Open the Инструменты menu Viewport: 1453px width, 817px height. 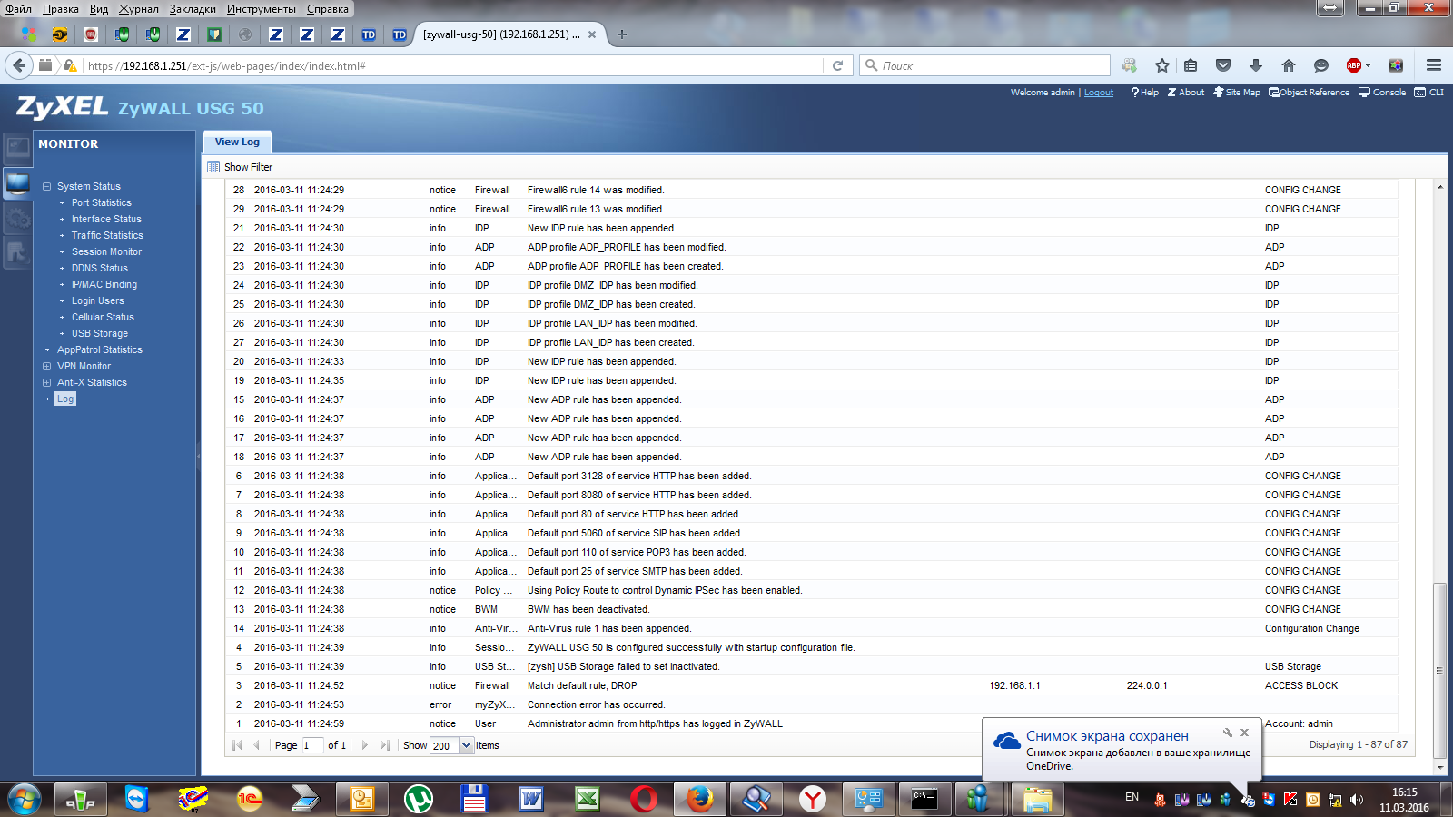tap(262, 9)
